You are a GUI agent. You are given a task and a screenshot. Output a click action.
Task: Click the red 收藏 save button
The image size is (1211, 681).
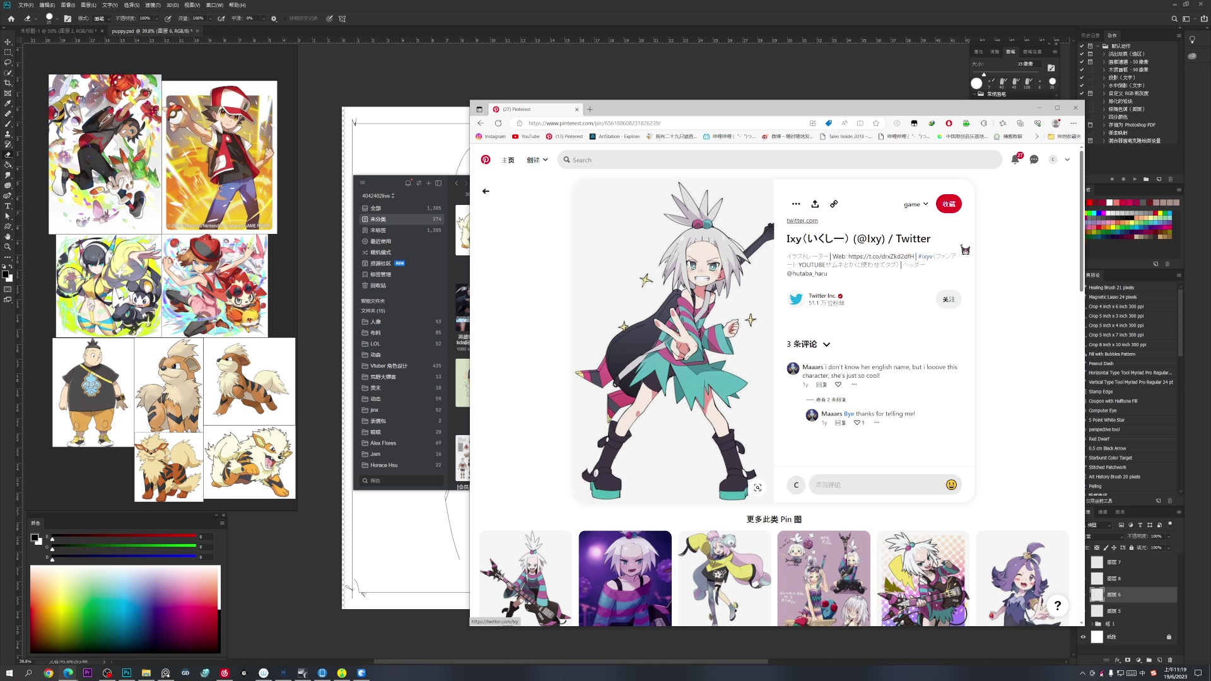949,204
